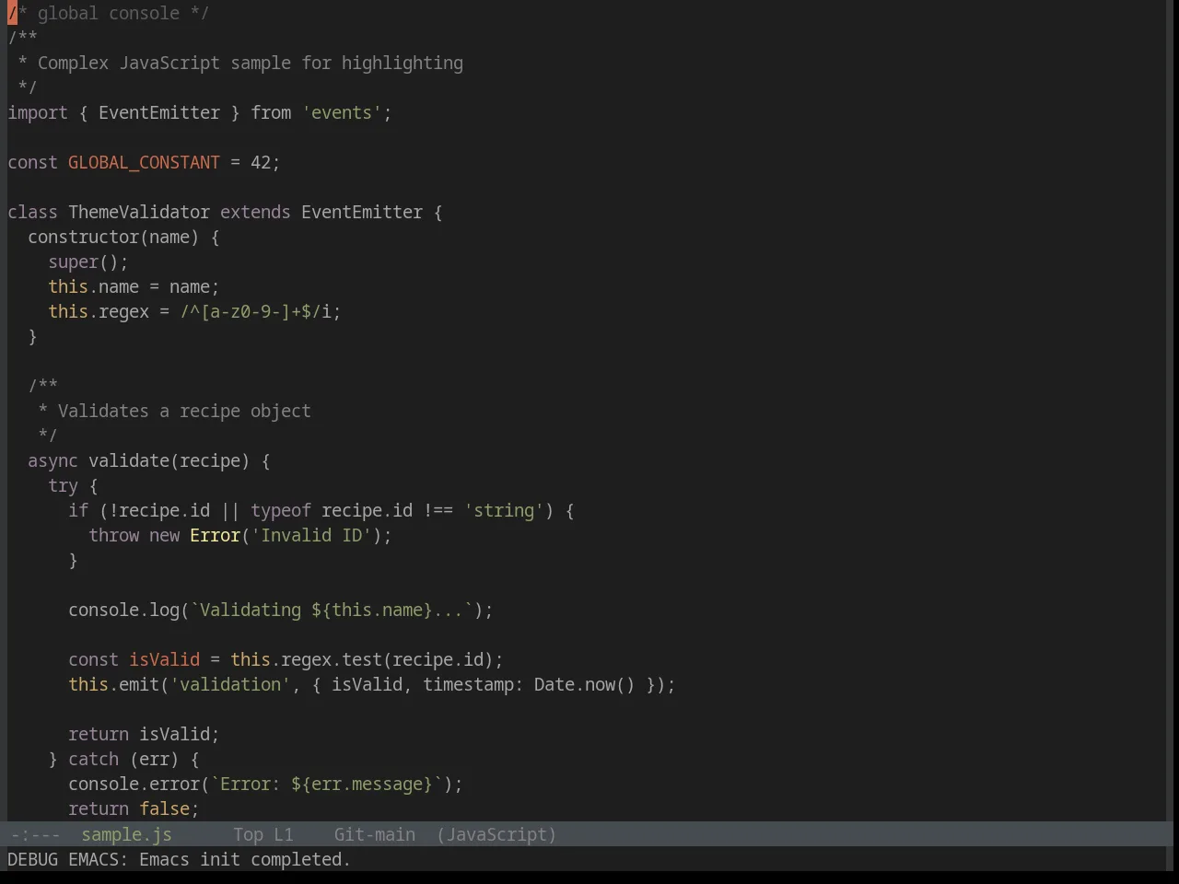The image size is (1179, 884).
Task: Click the 'super();' call
Action: [x=88, y=262]
